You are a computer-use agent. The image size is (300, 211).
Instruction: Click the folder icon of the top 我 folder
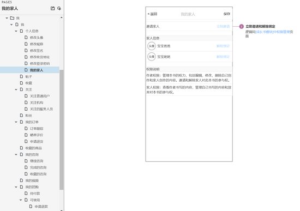pos(12,18)
